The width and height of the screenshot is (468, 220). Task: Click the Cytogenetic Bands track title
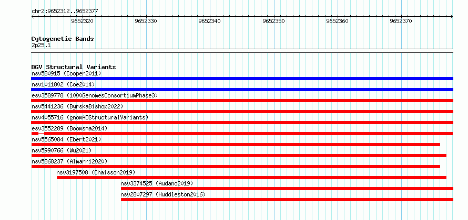[x=63, y=39]
